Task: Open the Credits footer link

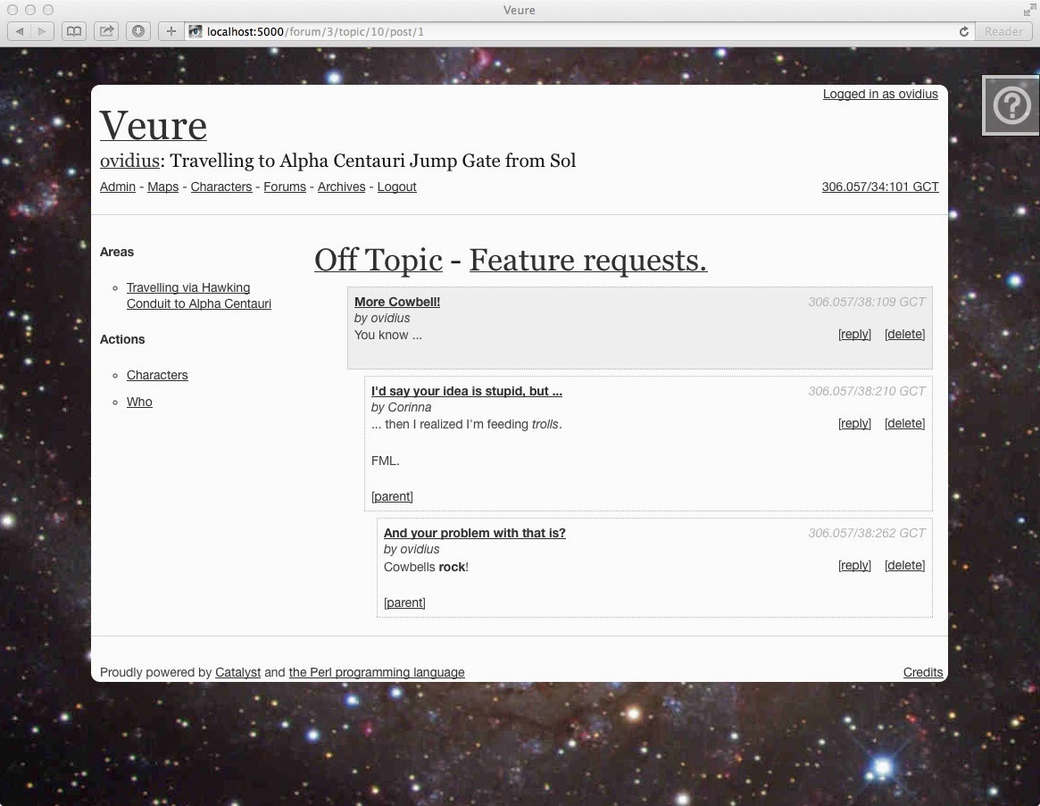Action: click(x=922, y=673)
